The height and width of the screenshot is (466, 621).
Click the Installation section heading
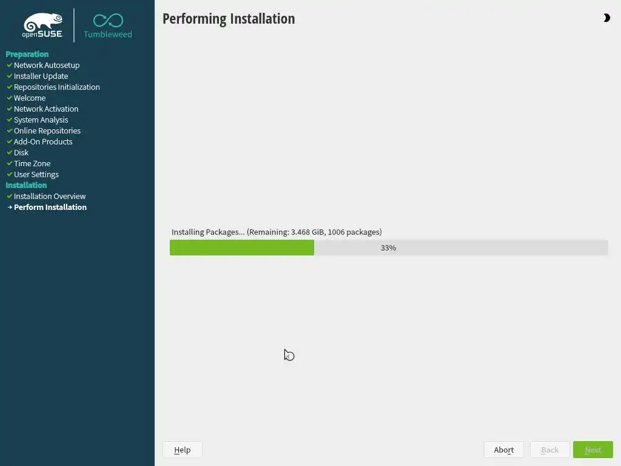point(26,185)
